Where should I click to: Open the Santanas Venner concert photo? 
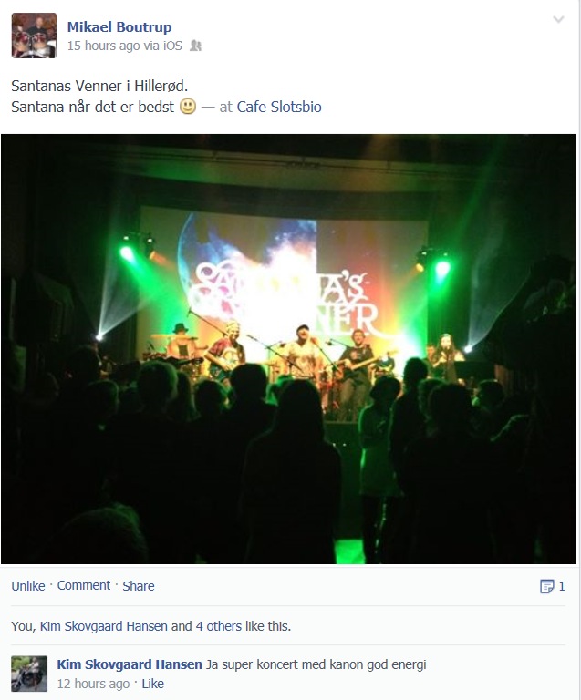288,349
